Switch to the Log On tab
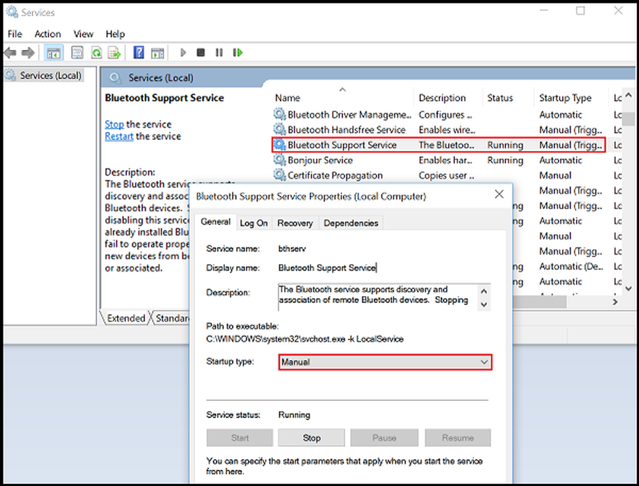The width and height of the screenshot is (639, 486). [x=254, y=223]
